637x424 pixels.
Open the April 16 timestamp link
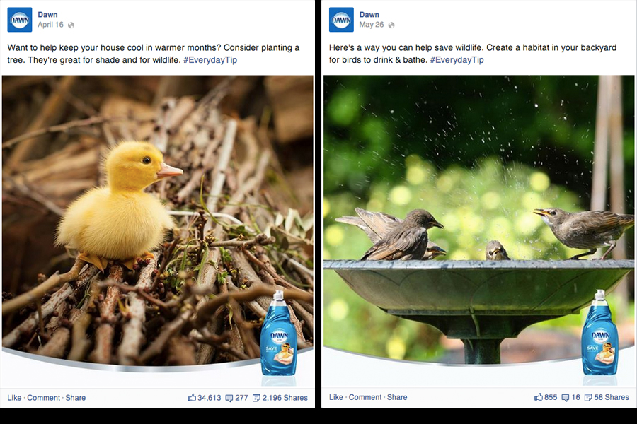click(50, 25)
